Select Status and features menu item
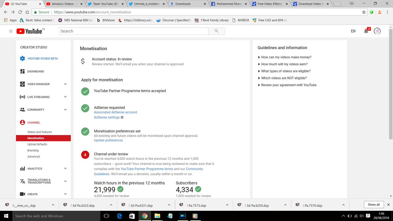 [x=40, y=132]
